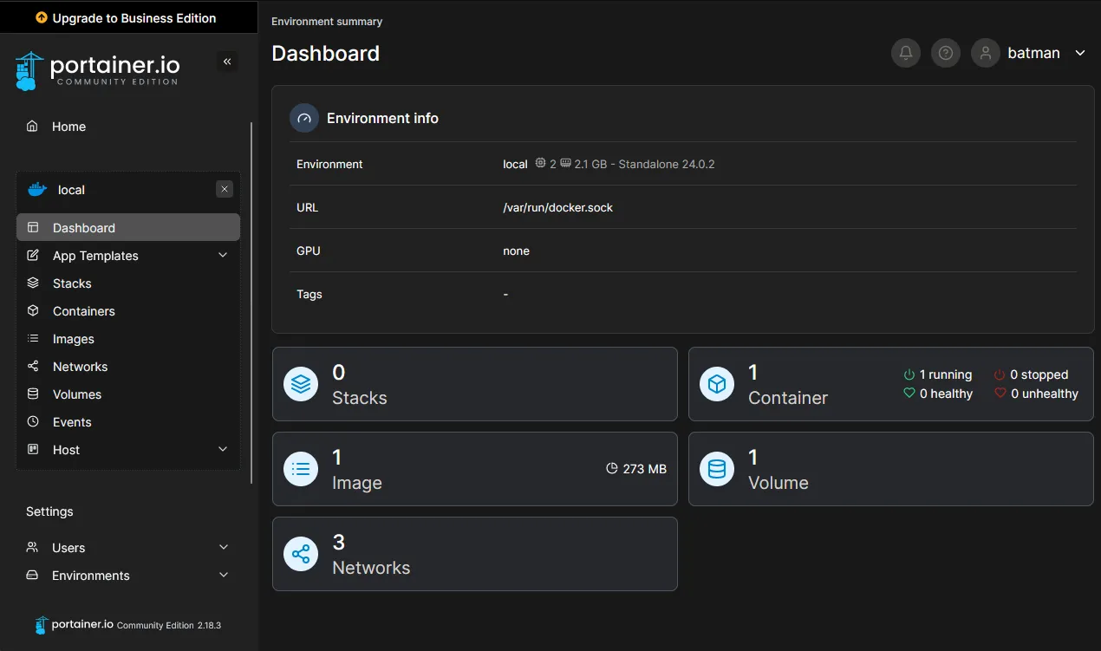Collapse the sidebar with the chevron button
Image resolution: width=1101 pixels, height=651 pixels.
[227, 61]
